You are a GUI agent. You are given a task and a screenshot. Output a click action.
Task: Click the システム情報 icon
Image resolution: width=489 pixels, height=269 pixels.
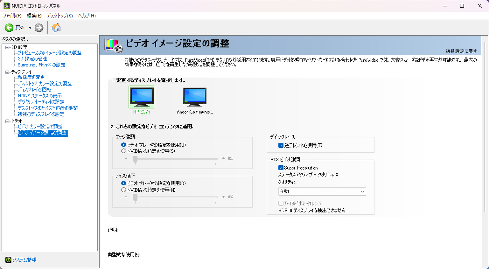click(8, 260)
